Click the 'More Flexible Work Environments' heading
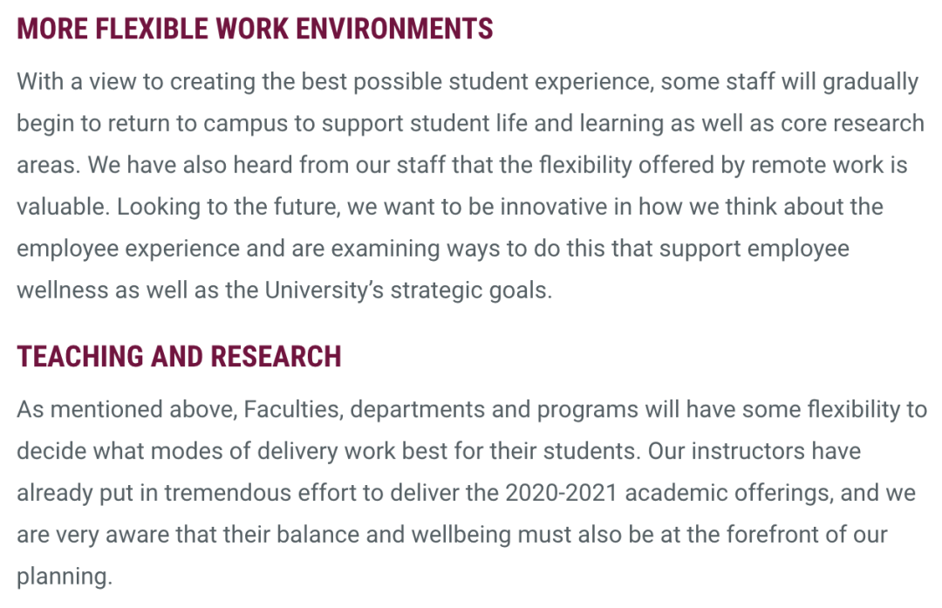 point(255,28)
